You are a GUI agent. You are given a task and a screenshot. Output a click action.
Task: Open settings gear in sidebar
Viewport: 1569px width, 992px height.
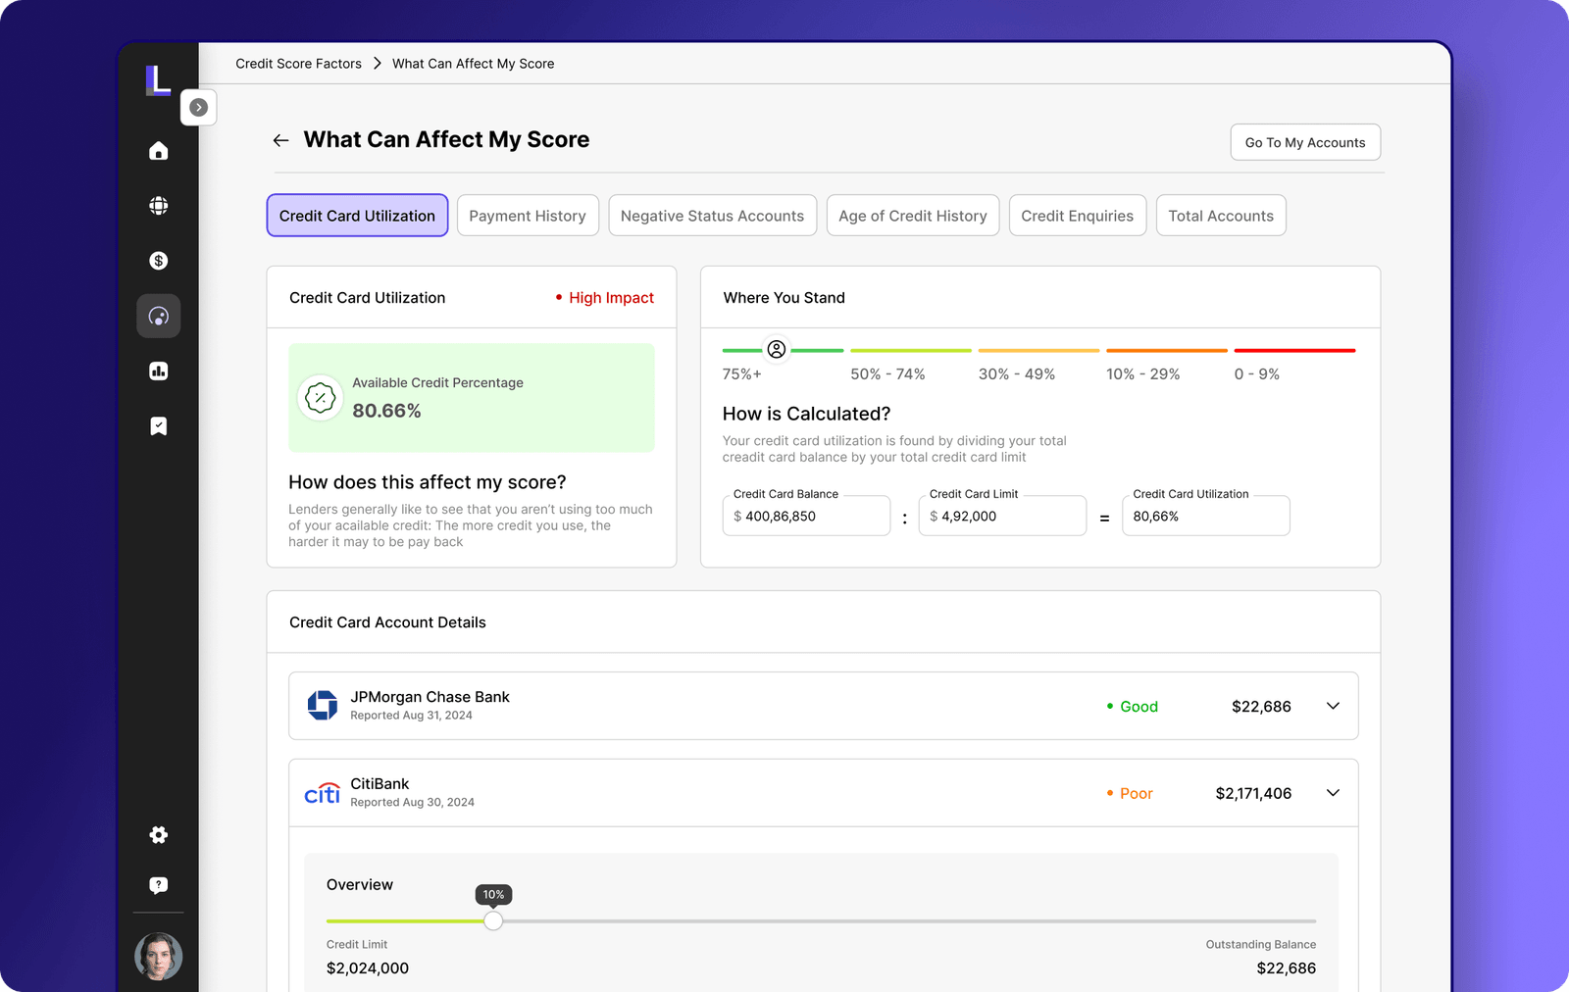(x=158, y=834)
